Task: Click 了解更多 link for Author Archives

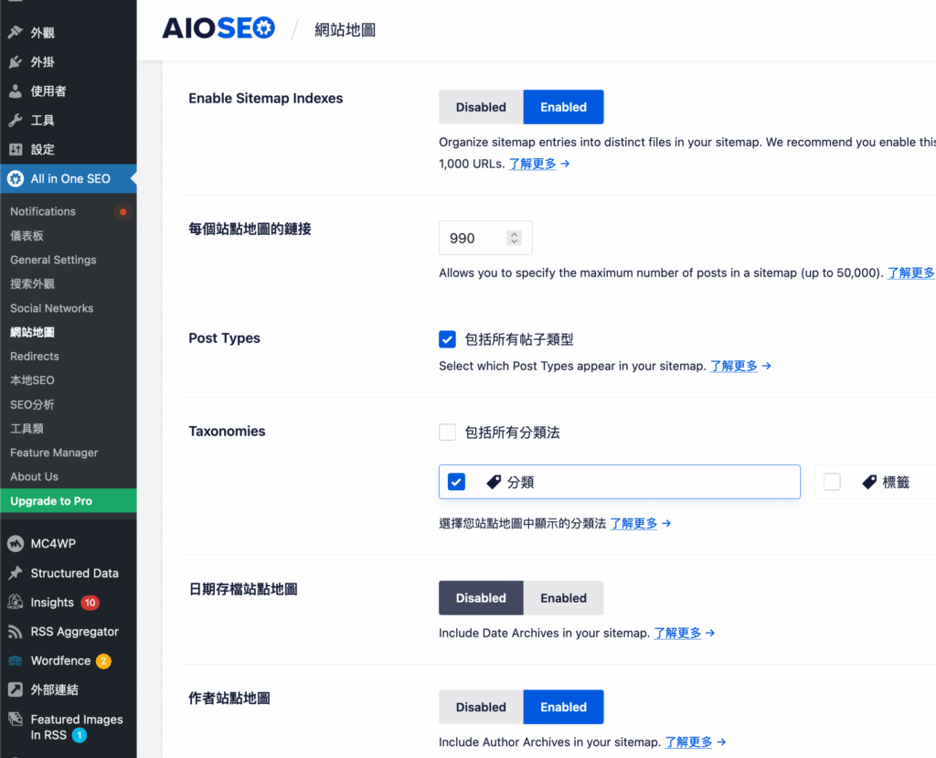Action: click(689, 742)
